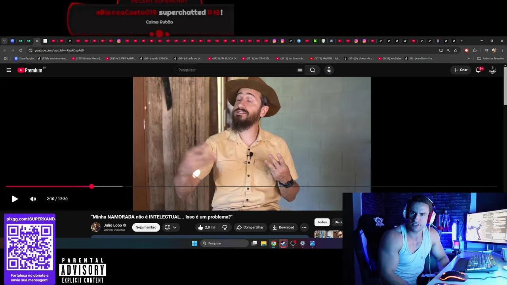
Task: Open the on-screen keyboard icon in search
Action: point(300,70)
